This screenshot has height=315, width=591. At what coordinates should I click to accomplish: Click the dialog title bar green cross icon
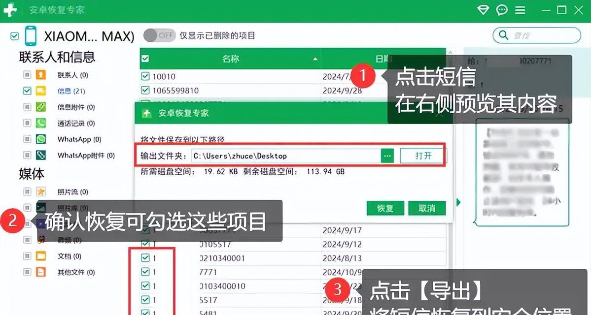coord(147,113)
